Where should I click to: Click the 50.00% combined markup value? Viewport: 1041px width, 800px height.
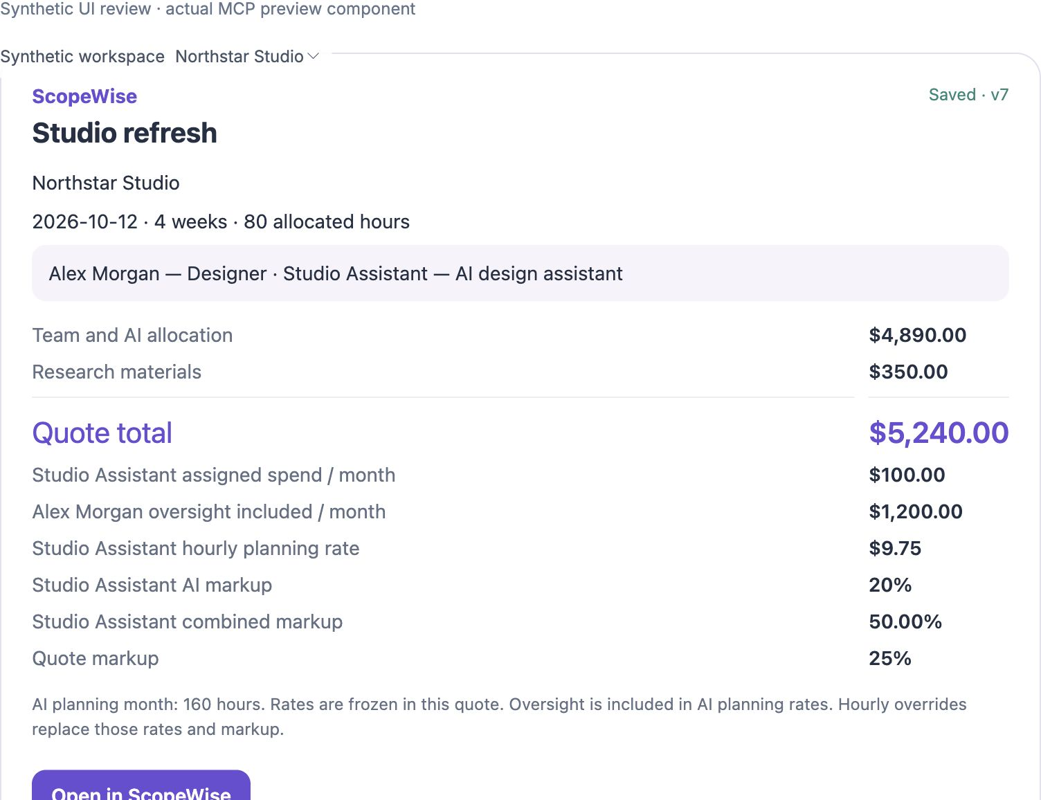tap(905, 621)
